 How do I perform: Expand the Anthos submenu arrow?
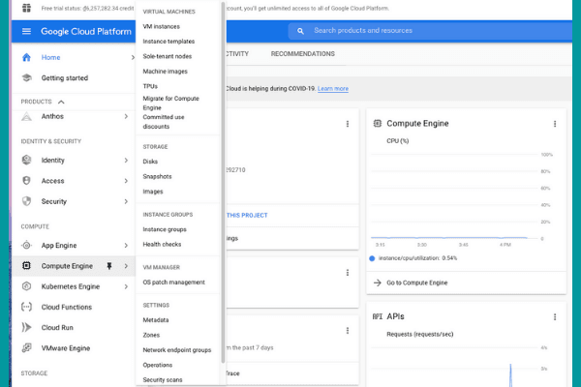126,116
